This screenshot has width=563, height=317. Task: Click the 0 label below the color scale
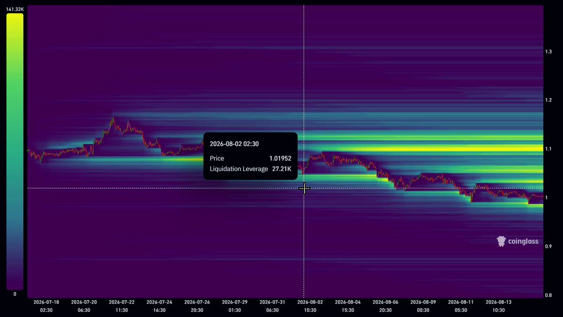point(15,294)
